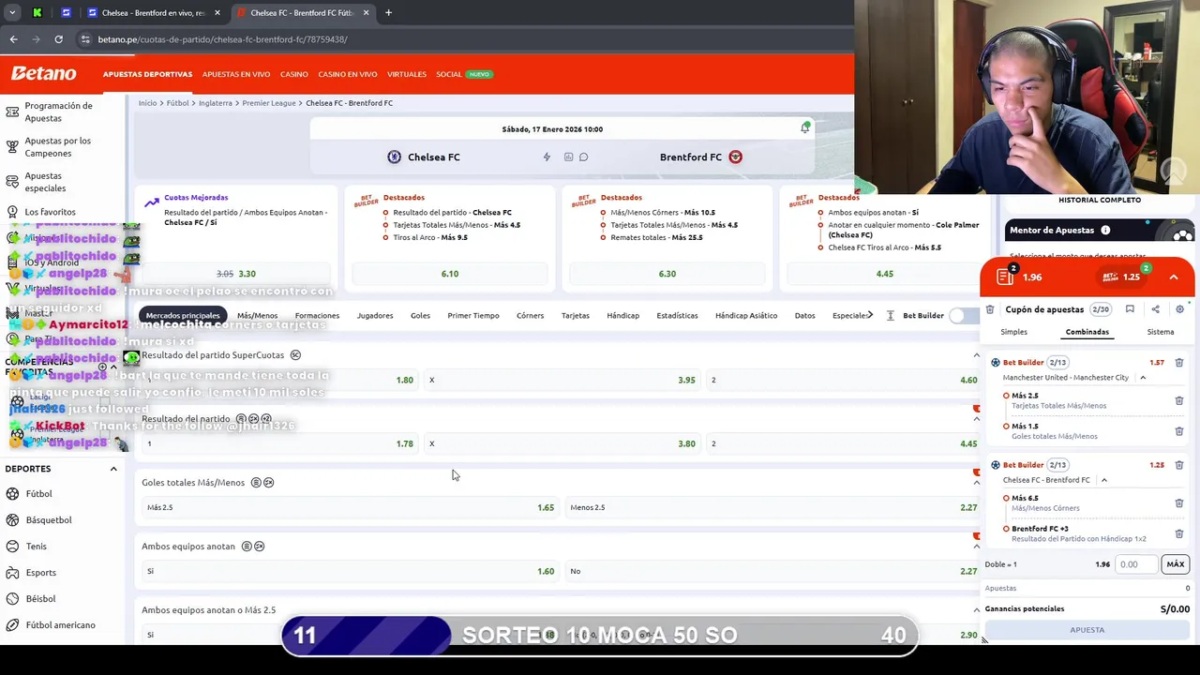Screen dimensions: 1200x675
Task: Toggle the Bet Builder switch
Action: [963, 316]
